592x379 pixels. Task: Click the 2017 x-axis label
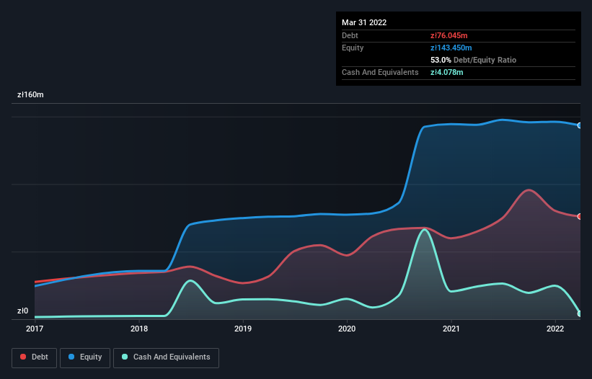[35, 329]
